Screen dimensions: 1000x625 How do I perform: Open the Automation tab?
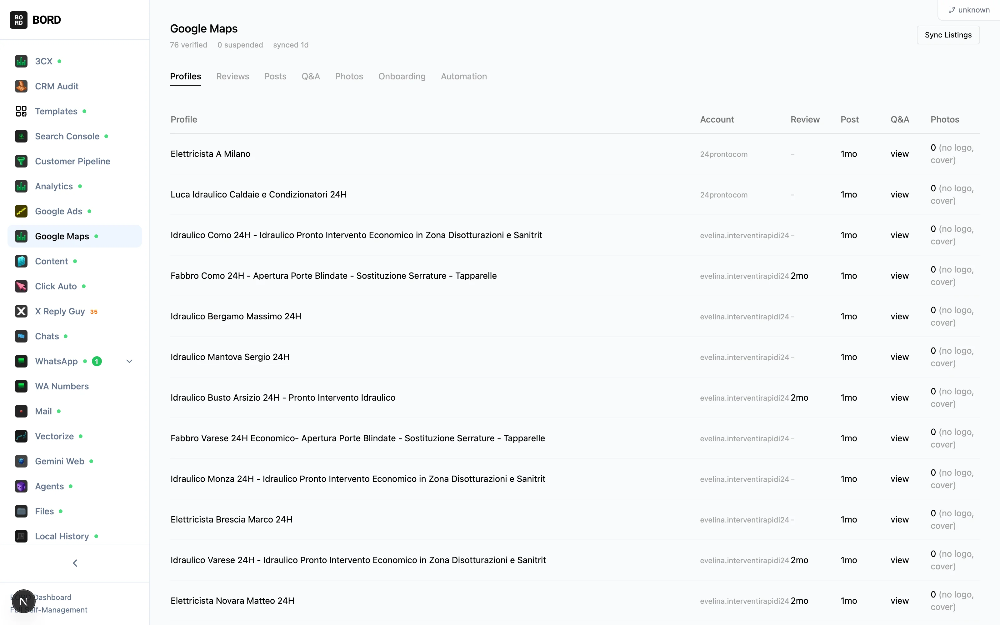(x=464, y=77)
